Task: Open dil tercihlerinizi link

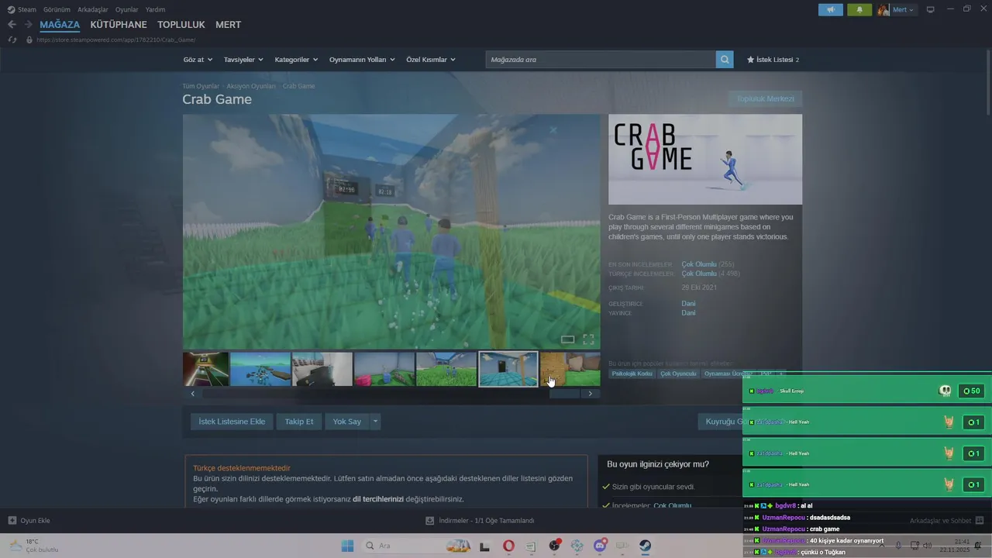Action: pyautogui.click(x=378, y=499)
